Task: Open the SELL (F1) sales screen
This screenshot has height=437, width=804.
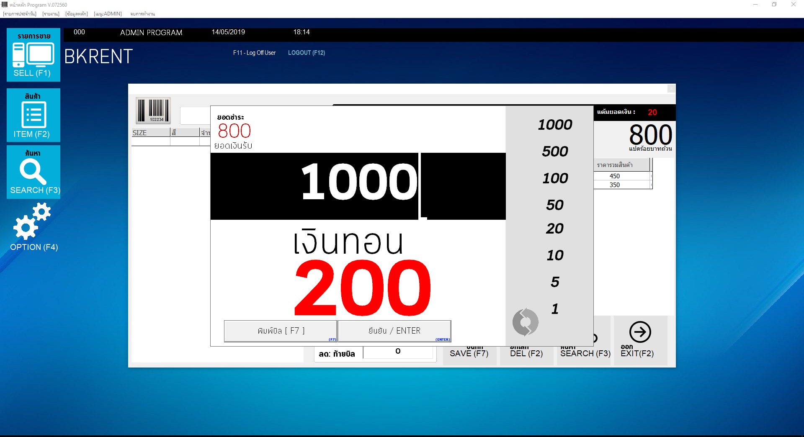Action: (33, 55)
